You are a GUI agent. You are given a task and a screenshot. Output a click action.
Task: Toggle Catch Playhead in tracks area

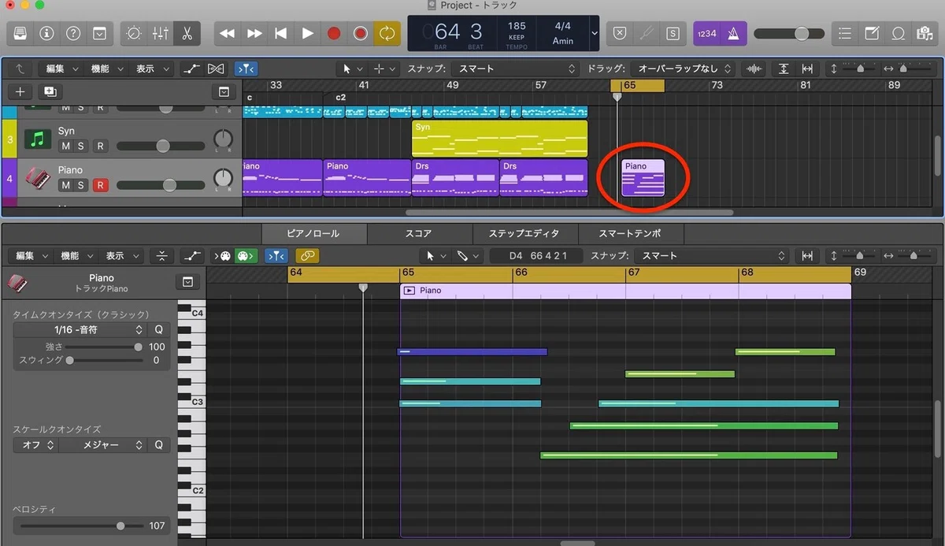246,69
